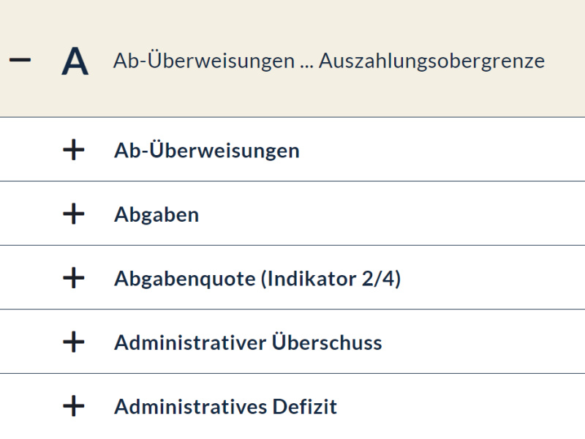Click plus icon beside Administrativer Überschuss
Image resolution: width=585 pixels, height=439 pixels.
coord(73,342)
